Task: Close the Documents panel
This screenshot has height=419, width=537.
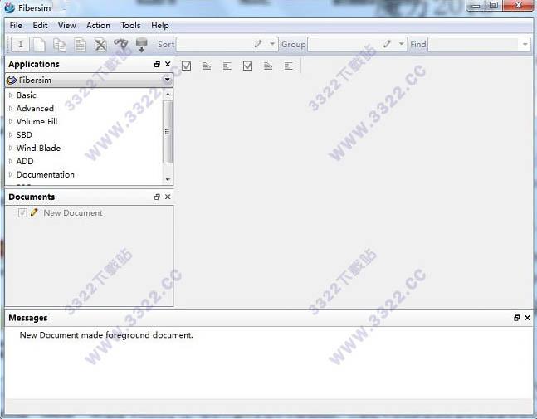Action: coord(168,197)
